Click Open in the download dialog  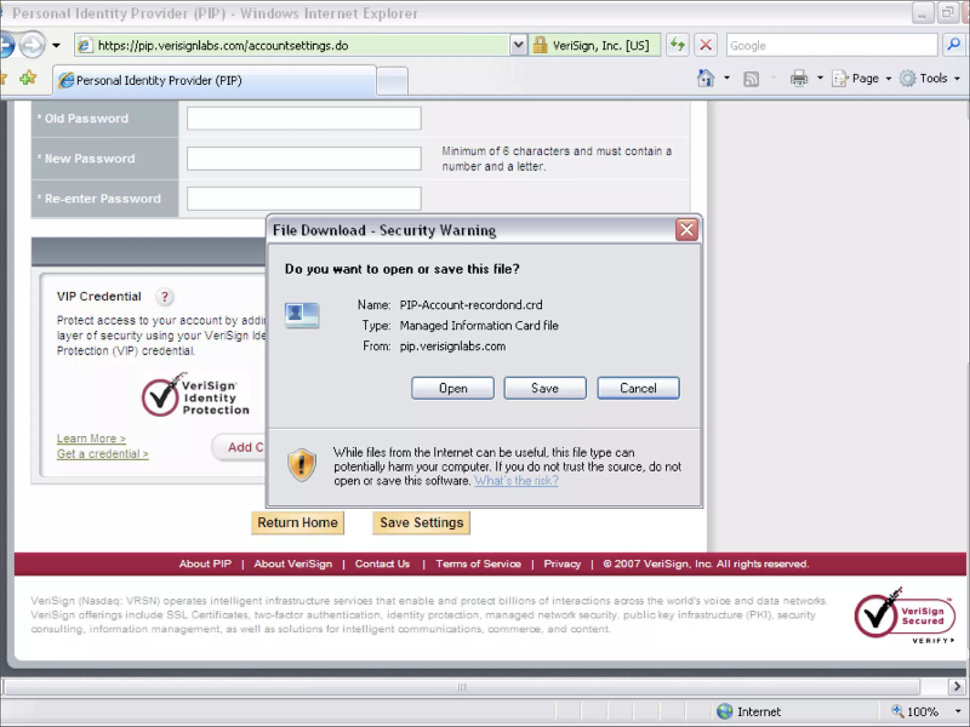point(452,388)
